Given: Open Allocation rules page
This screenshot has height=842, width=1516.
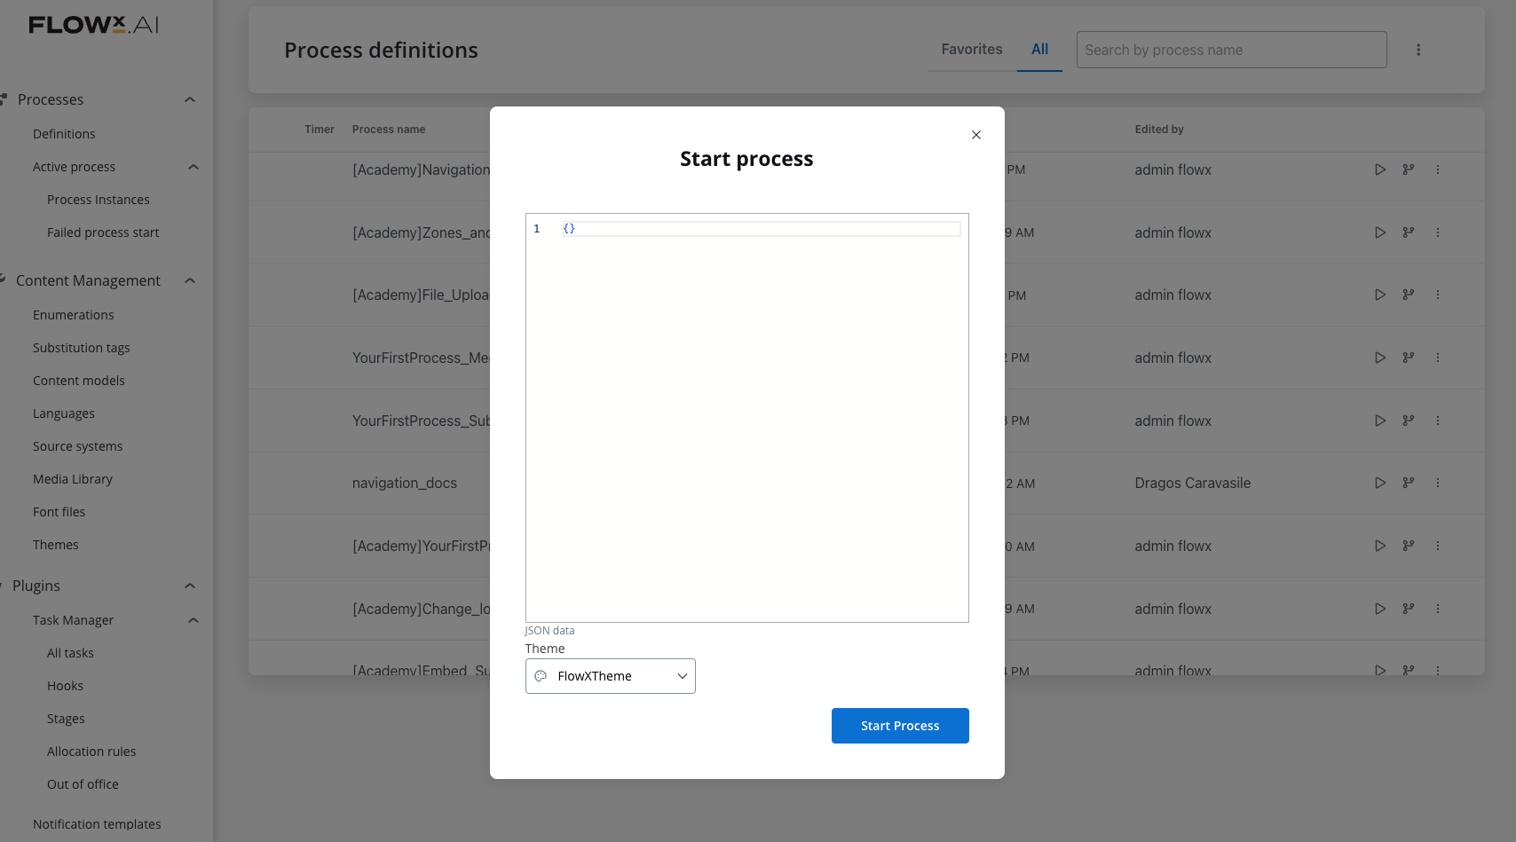Looking at the screenshot, I should click(x=91, y=752).
